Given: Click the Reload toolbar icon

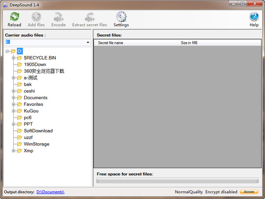Looking at the screenshot, I should tap(15, 17).
